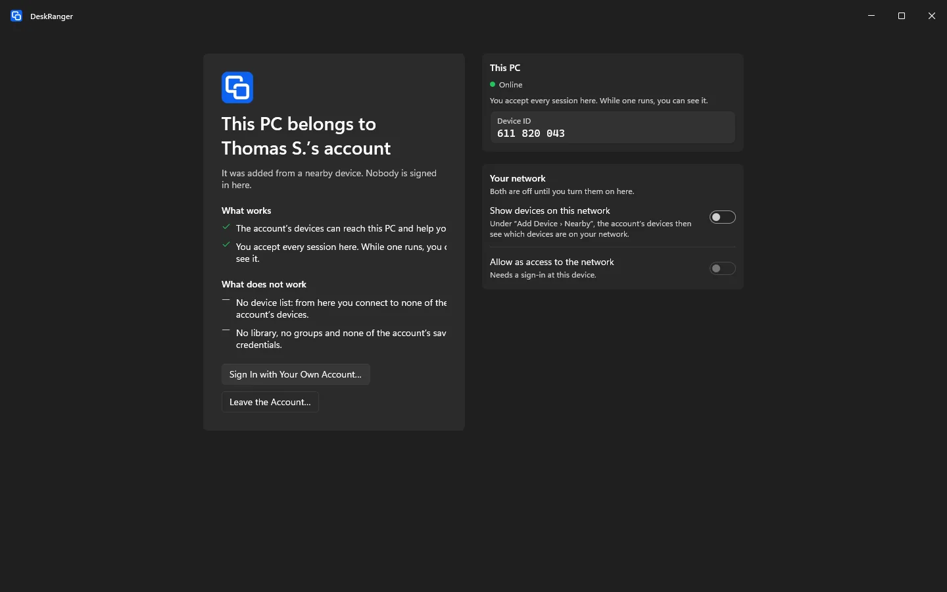Click Sign In with Your Own Account button

(x=295, y=374)
